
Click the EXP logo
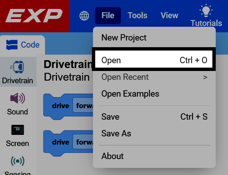coord(34,16)
